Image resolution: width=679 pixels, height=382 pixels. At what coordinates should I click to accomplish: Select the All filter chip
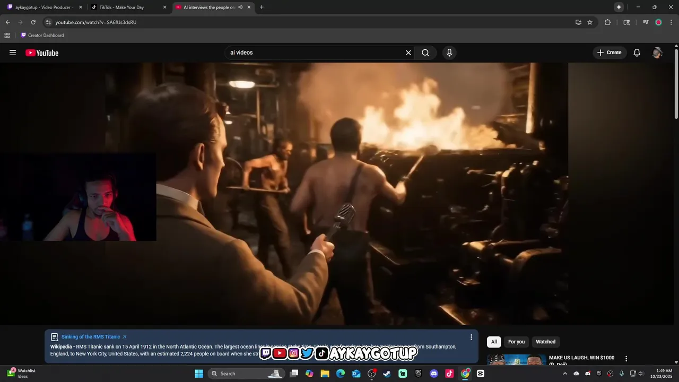tap(494, 342)
